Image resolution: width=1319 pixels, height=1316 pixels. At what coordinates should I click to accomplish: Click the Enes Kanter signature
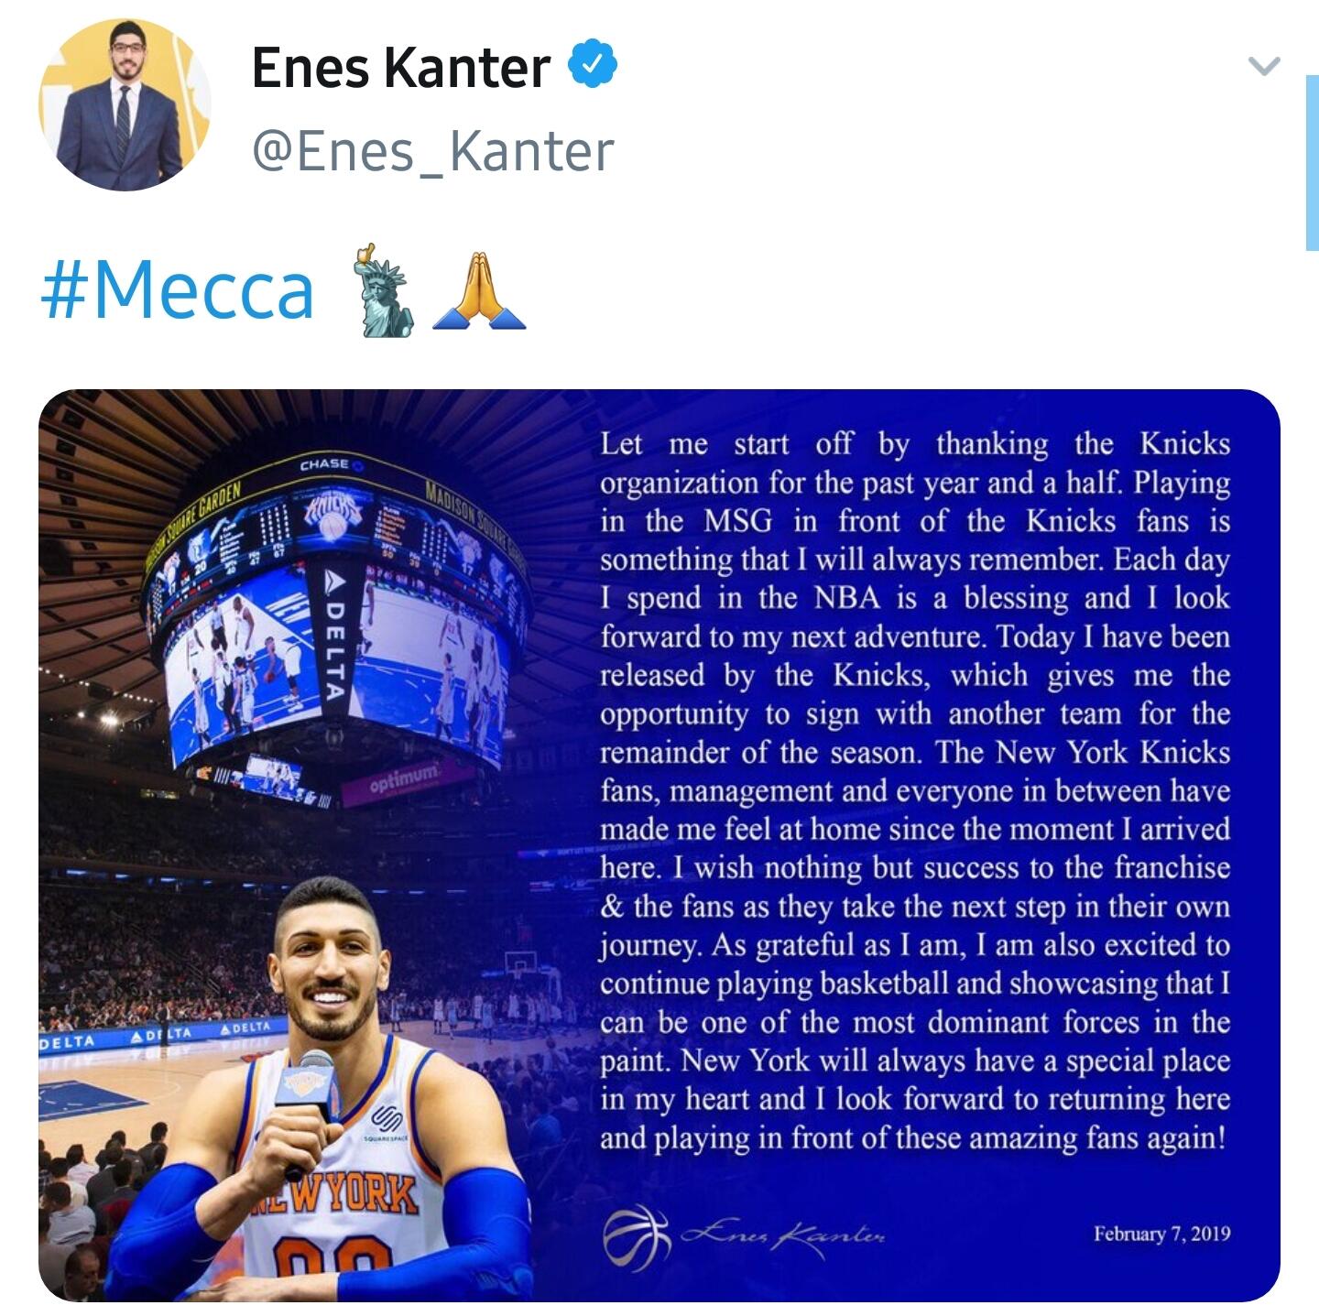click(784, 1235)
